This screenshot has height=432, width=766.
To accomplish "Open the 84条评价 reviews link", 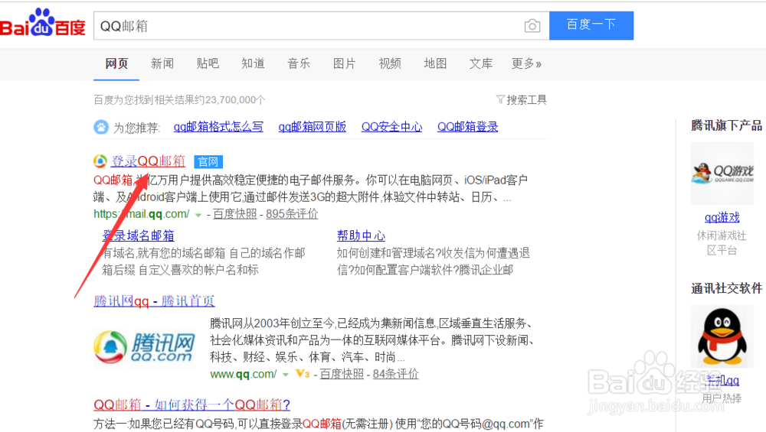I will [x=396, y=374].
